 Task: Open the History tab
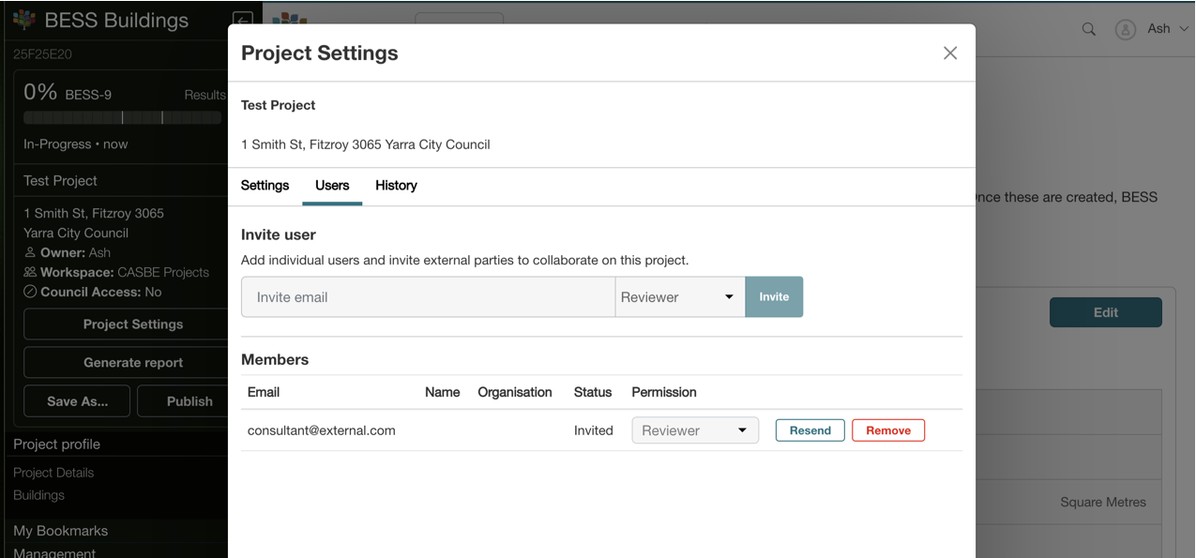[x=396, y=186]
